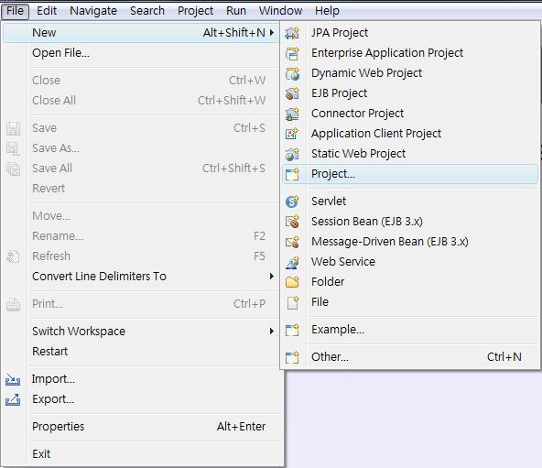This screenshot has width=542, height=468.
Task: Expand the New submenu arrow
Action: click(x=272, y=33)
